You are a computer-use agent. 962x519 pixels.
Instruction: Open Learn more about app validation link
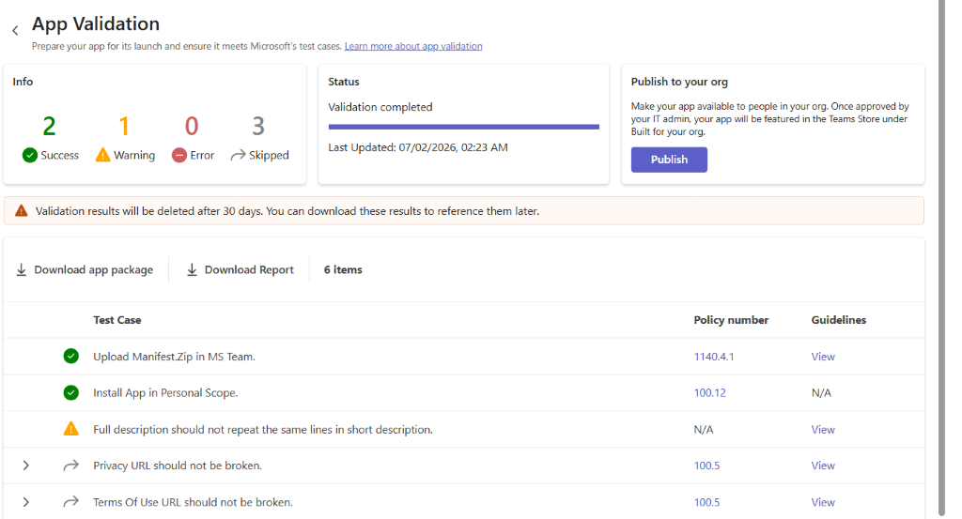[413, 46]
